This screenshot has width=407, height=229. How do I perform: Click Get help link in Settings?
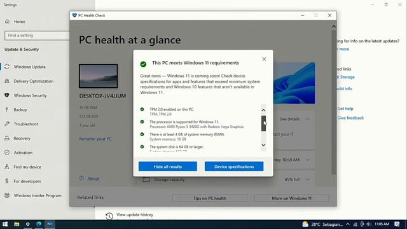[x=345, y=109]
